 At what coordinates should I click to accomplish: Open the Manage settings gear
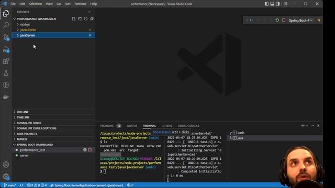pos(6,177)
